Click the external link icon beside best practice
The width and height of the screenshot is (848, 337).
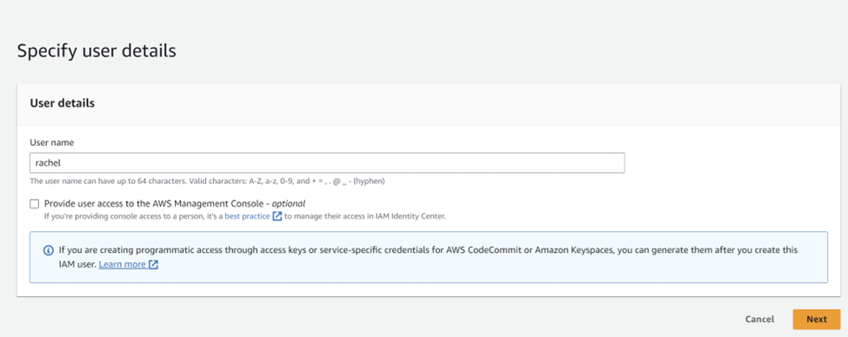click(277, 216)
